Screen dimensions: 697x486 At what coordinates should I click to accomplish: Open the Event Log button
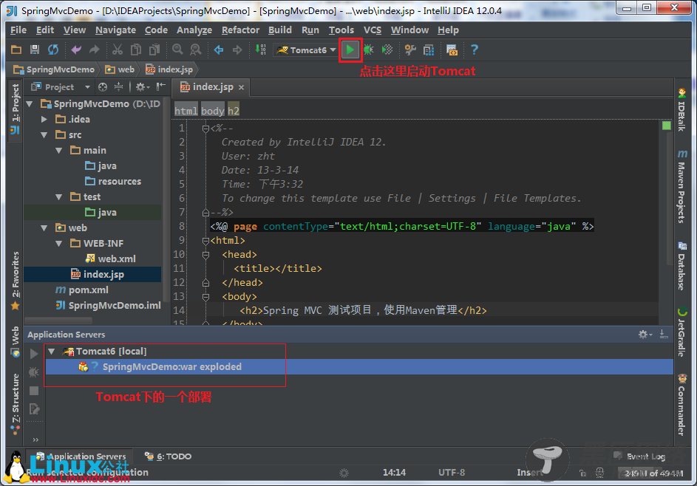[x=640, y=456]
